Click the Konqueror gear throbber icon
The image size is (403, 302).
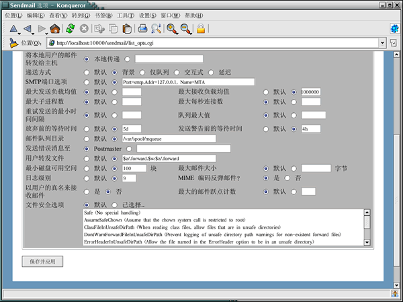coord(394,28)
